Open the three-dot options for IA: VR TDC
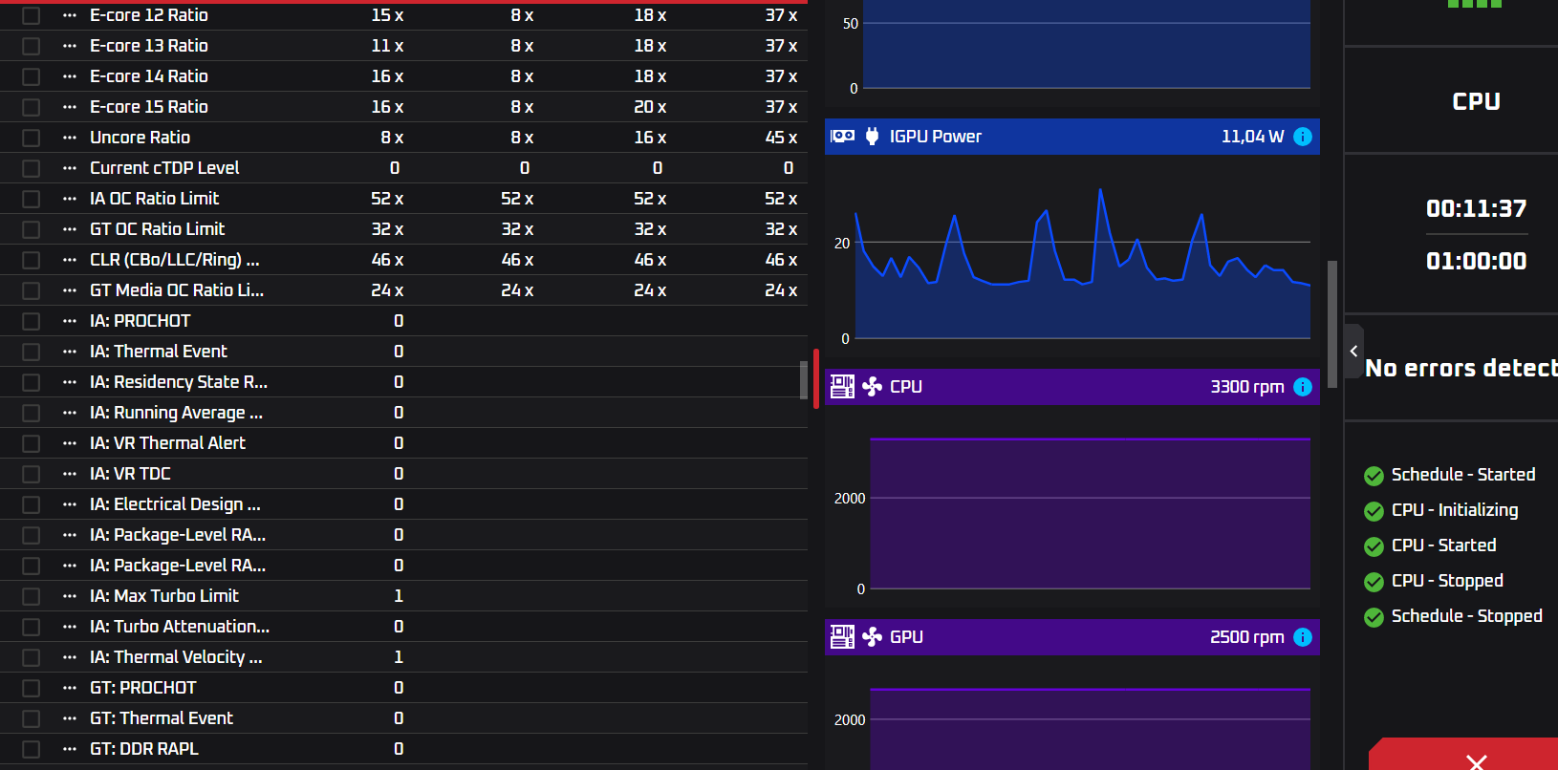Screen dimensions: 1558x770 70,474
